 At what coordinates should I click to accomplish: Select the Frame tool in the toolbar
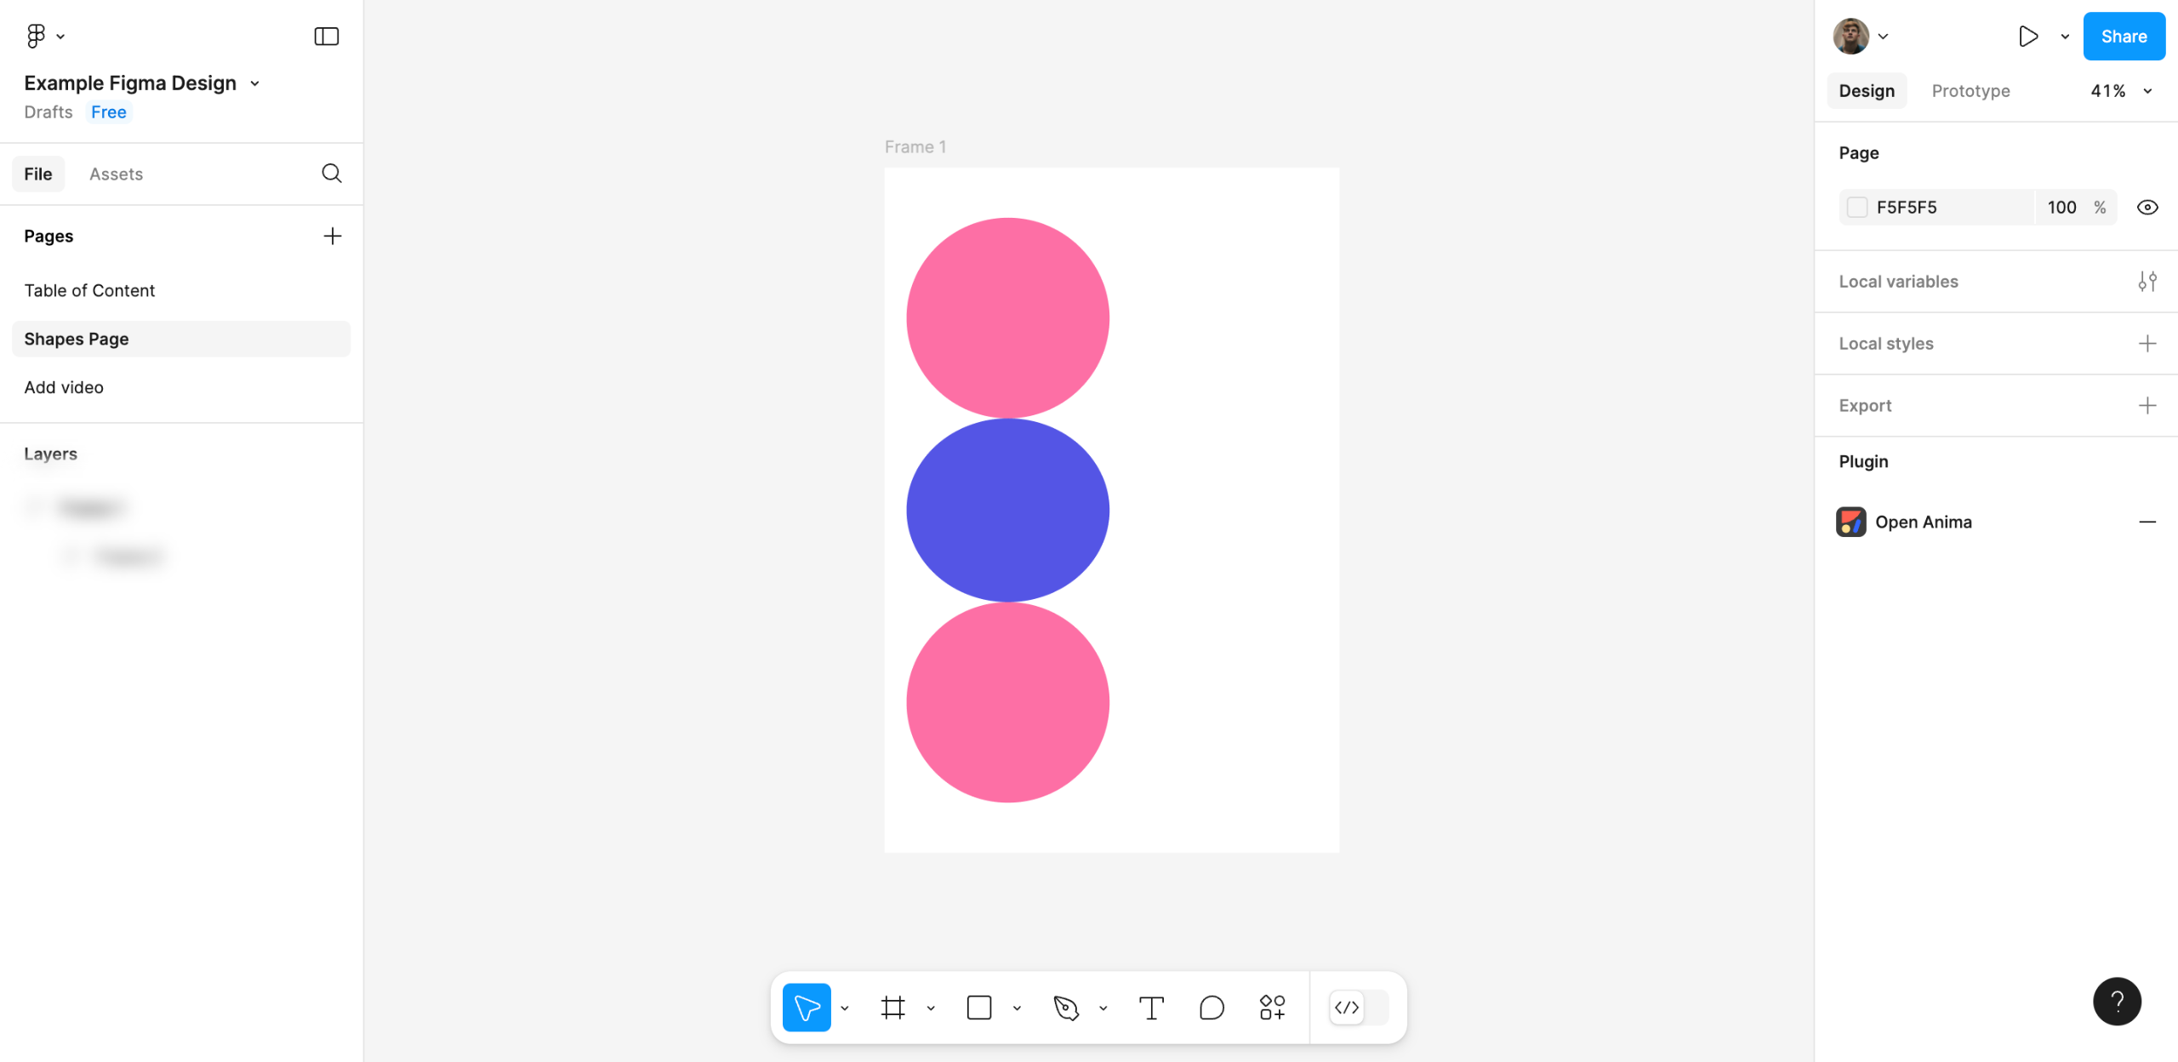point(892,1008)
